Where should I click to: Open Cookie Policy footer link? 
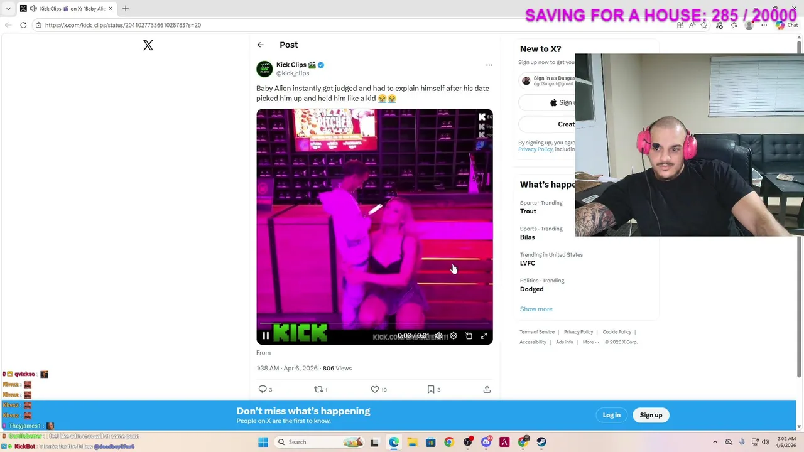[x=617, y=332]
